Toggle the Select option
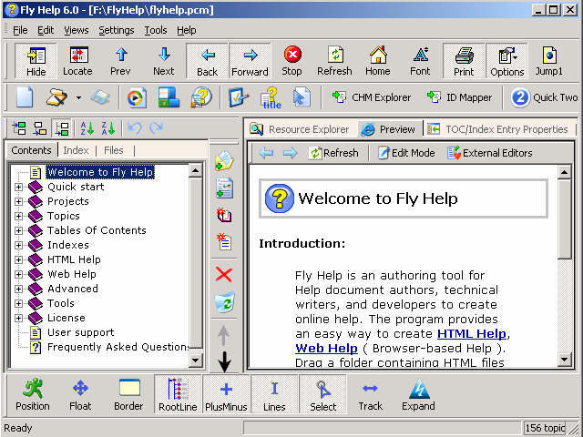Image resolution: width=583 pixels, height=437 pixels. pyautogui.click(x=322, y=394)
